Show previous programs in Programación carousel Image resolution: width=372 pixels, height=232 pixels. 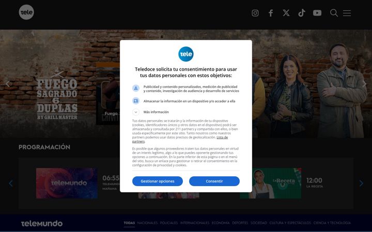pyautogui.click(x=11, y=183)
